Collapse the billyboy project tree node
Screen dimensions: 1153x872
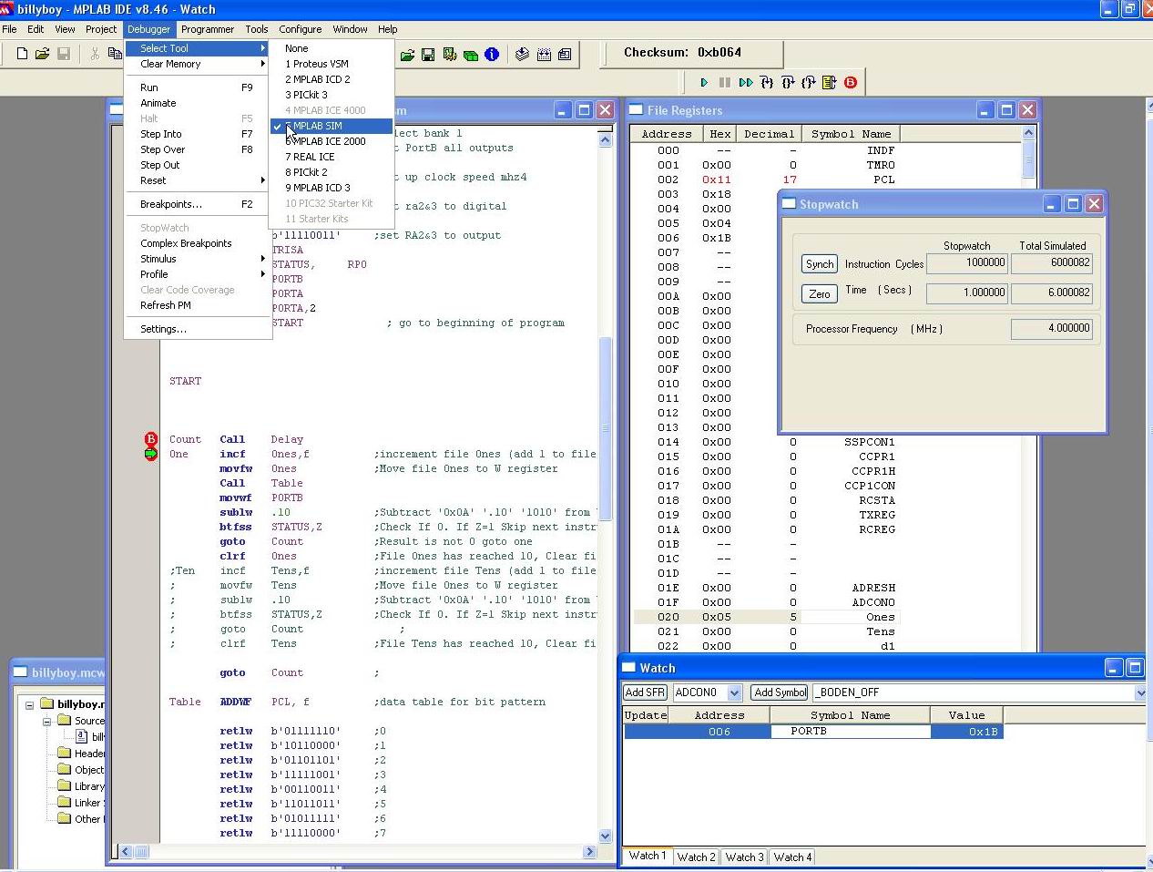point(30,704)
